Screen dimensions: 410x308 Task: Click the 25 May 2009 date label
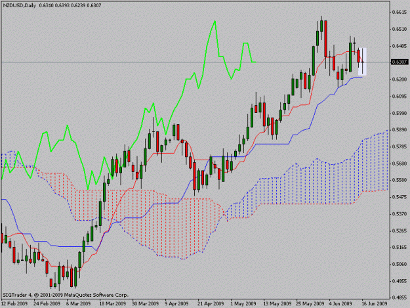point(310,304)
